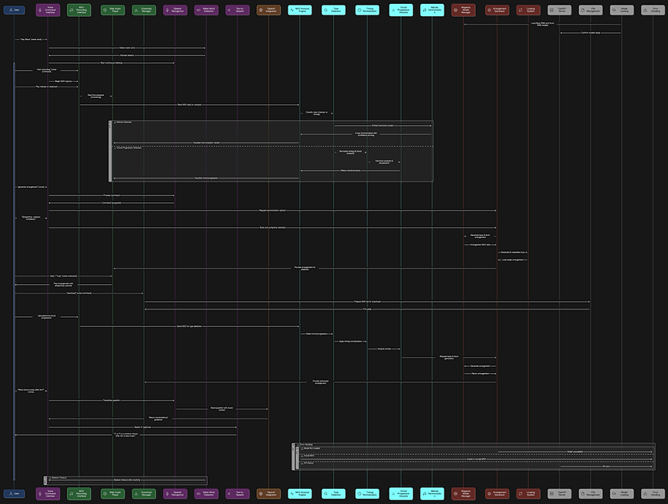Image resolution: width=668 pixels, height=504 pixels.
Task: Click the cloud icon in top Model Loading node
Action: 614,10
